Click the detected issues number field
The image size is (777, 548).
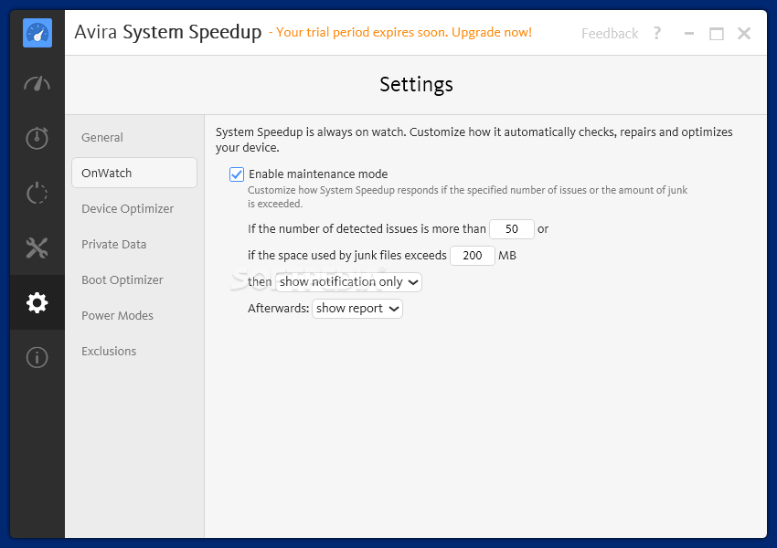point(512,228)
